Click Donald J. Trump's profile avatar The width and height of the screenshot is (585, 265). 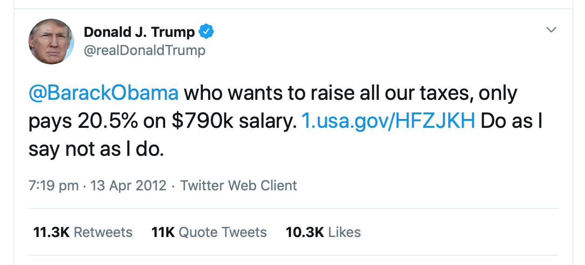click(51, 42)
